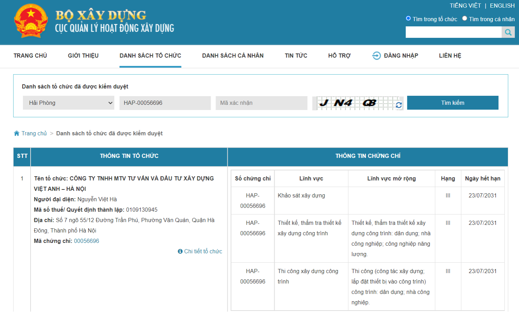Click the magnifier search icon in header
The image size is (519, 313).
(508, 32)
